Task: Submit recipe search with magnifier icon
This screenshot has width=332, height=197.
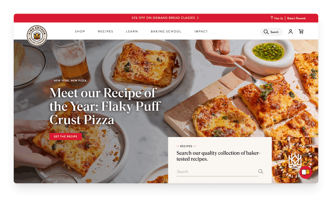Action: coord(261,171)
